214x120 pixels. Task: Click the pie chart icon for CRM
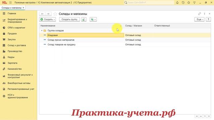click(x=4, y=28)
